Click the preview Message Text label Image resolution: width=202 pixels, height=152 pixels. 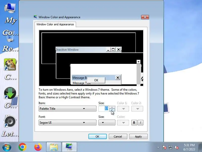pos(82,83)
